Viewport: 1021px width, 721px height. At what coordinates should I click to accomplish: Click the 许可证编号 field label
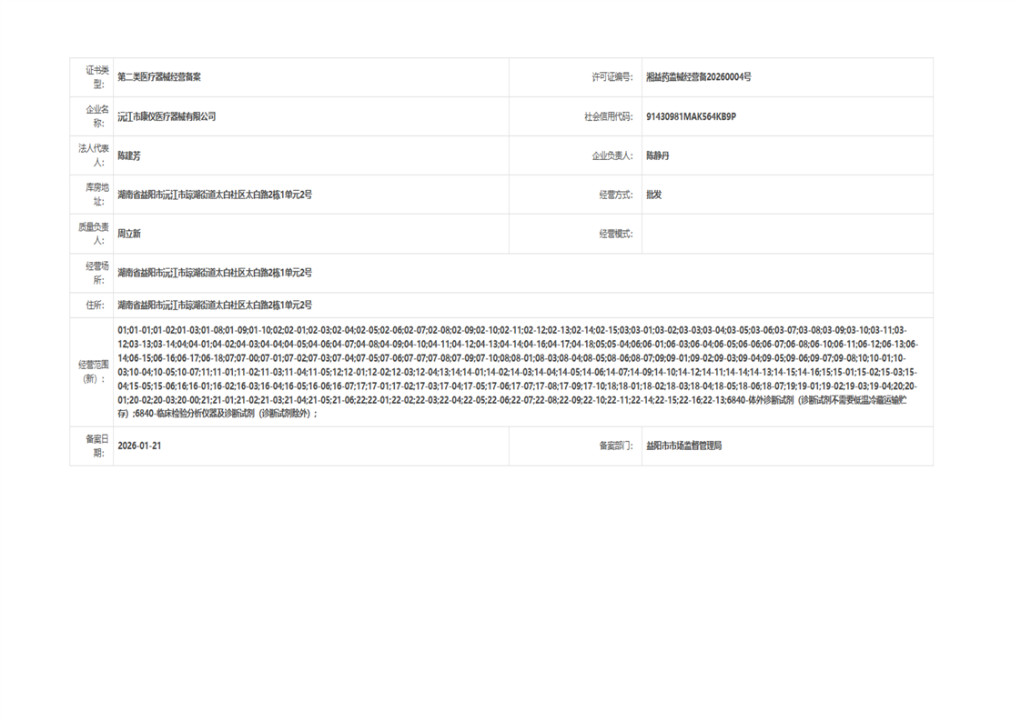[612, 76]
